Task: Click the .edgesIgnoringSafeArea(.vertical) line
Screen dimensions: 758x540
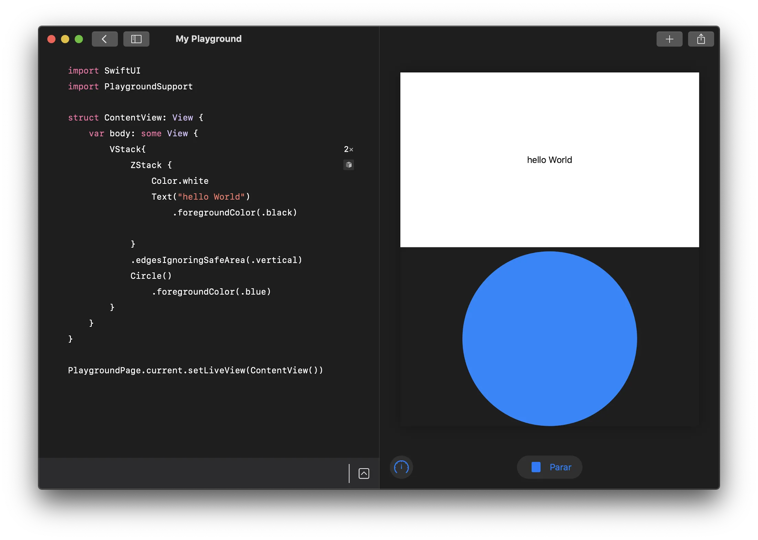Action: click(x=216, y=260)
